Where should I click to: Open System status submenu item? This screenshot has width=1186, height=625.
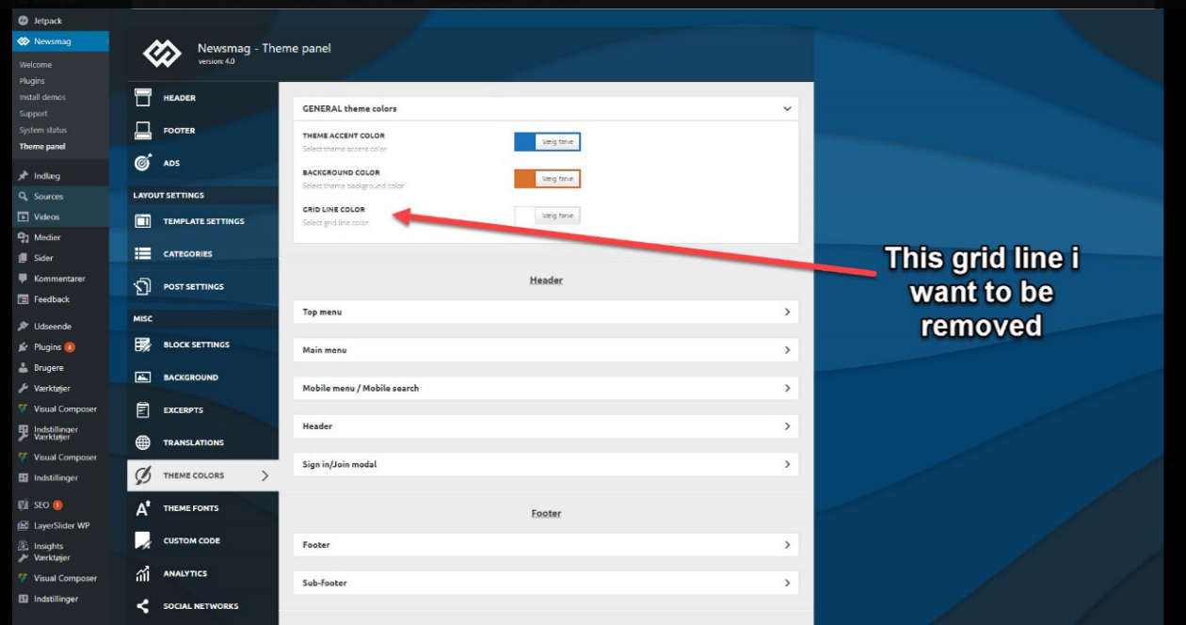pos(43,130)
